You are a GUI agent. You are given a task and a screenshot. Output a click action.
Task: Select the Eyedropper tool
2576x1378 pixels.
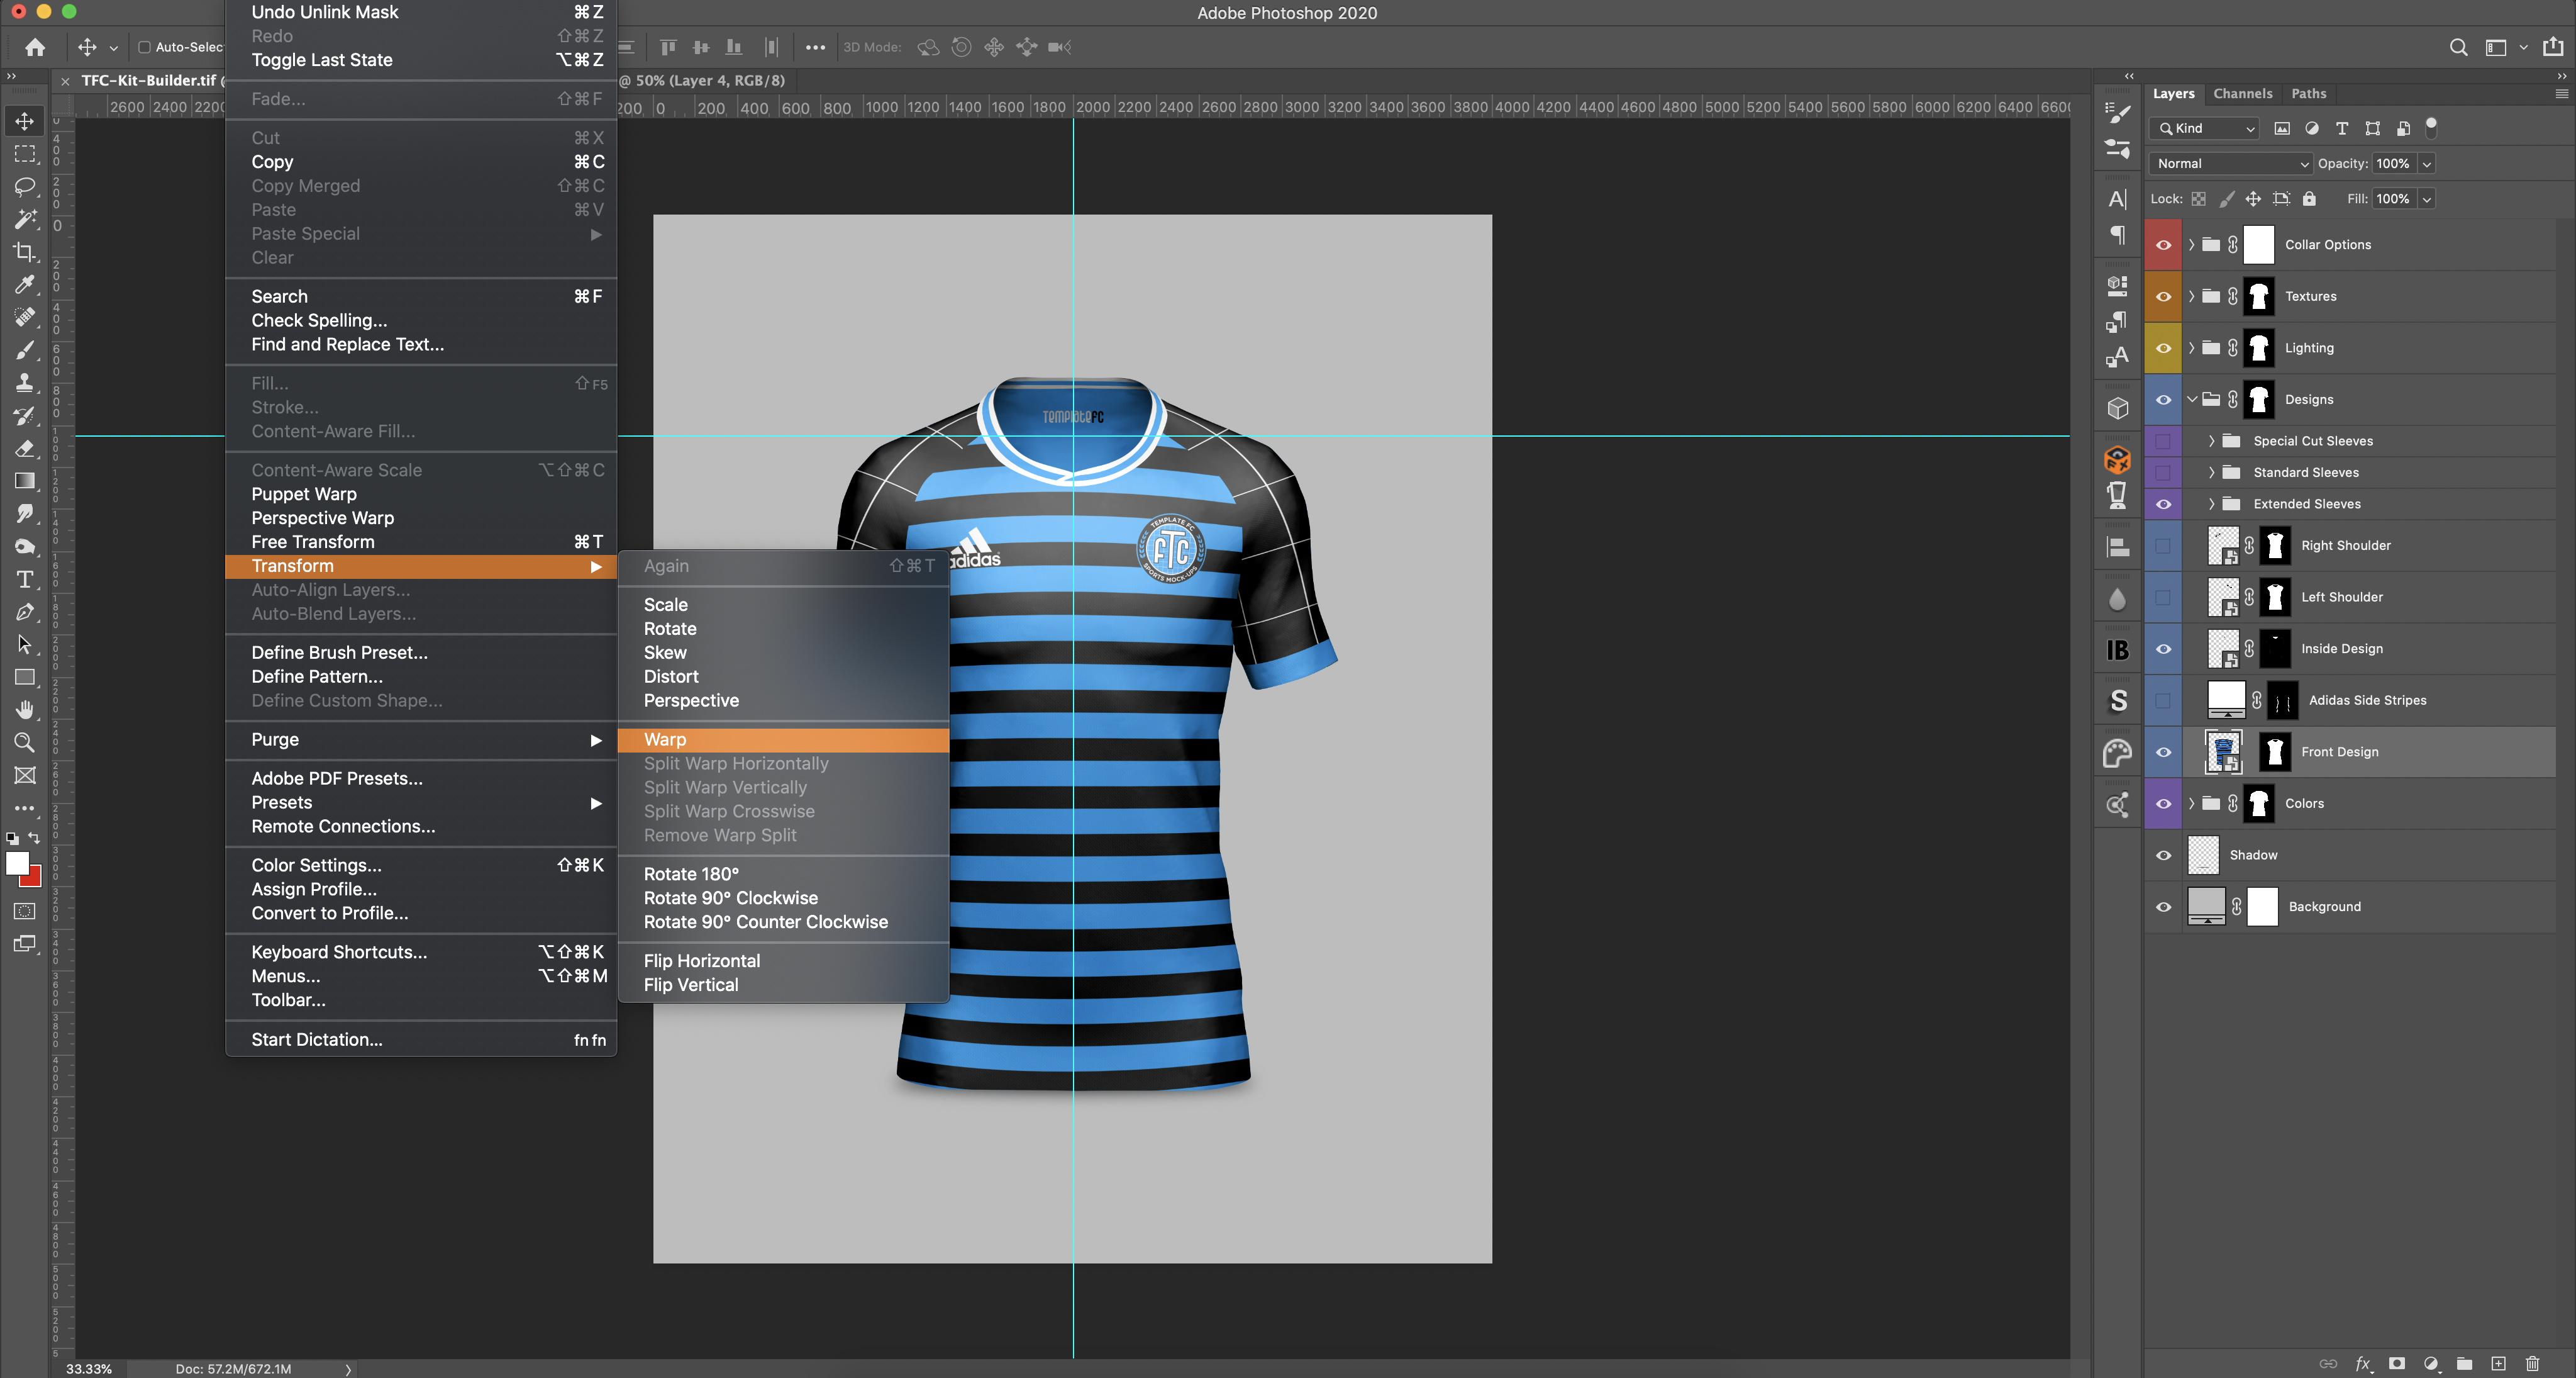coord(24,285)
